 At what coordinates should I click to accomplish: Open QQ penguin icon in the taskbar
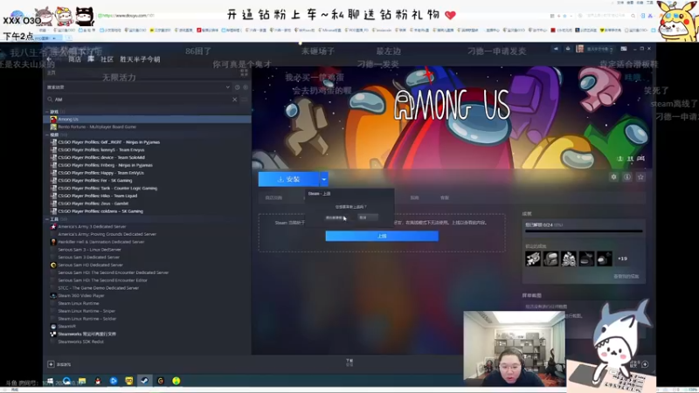[x=98, y=381]
